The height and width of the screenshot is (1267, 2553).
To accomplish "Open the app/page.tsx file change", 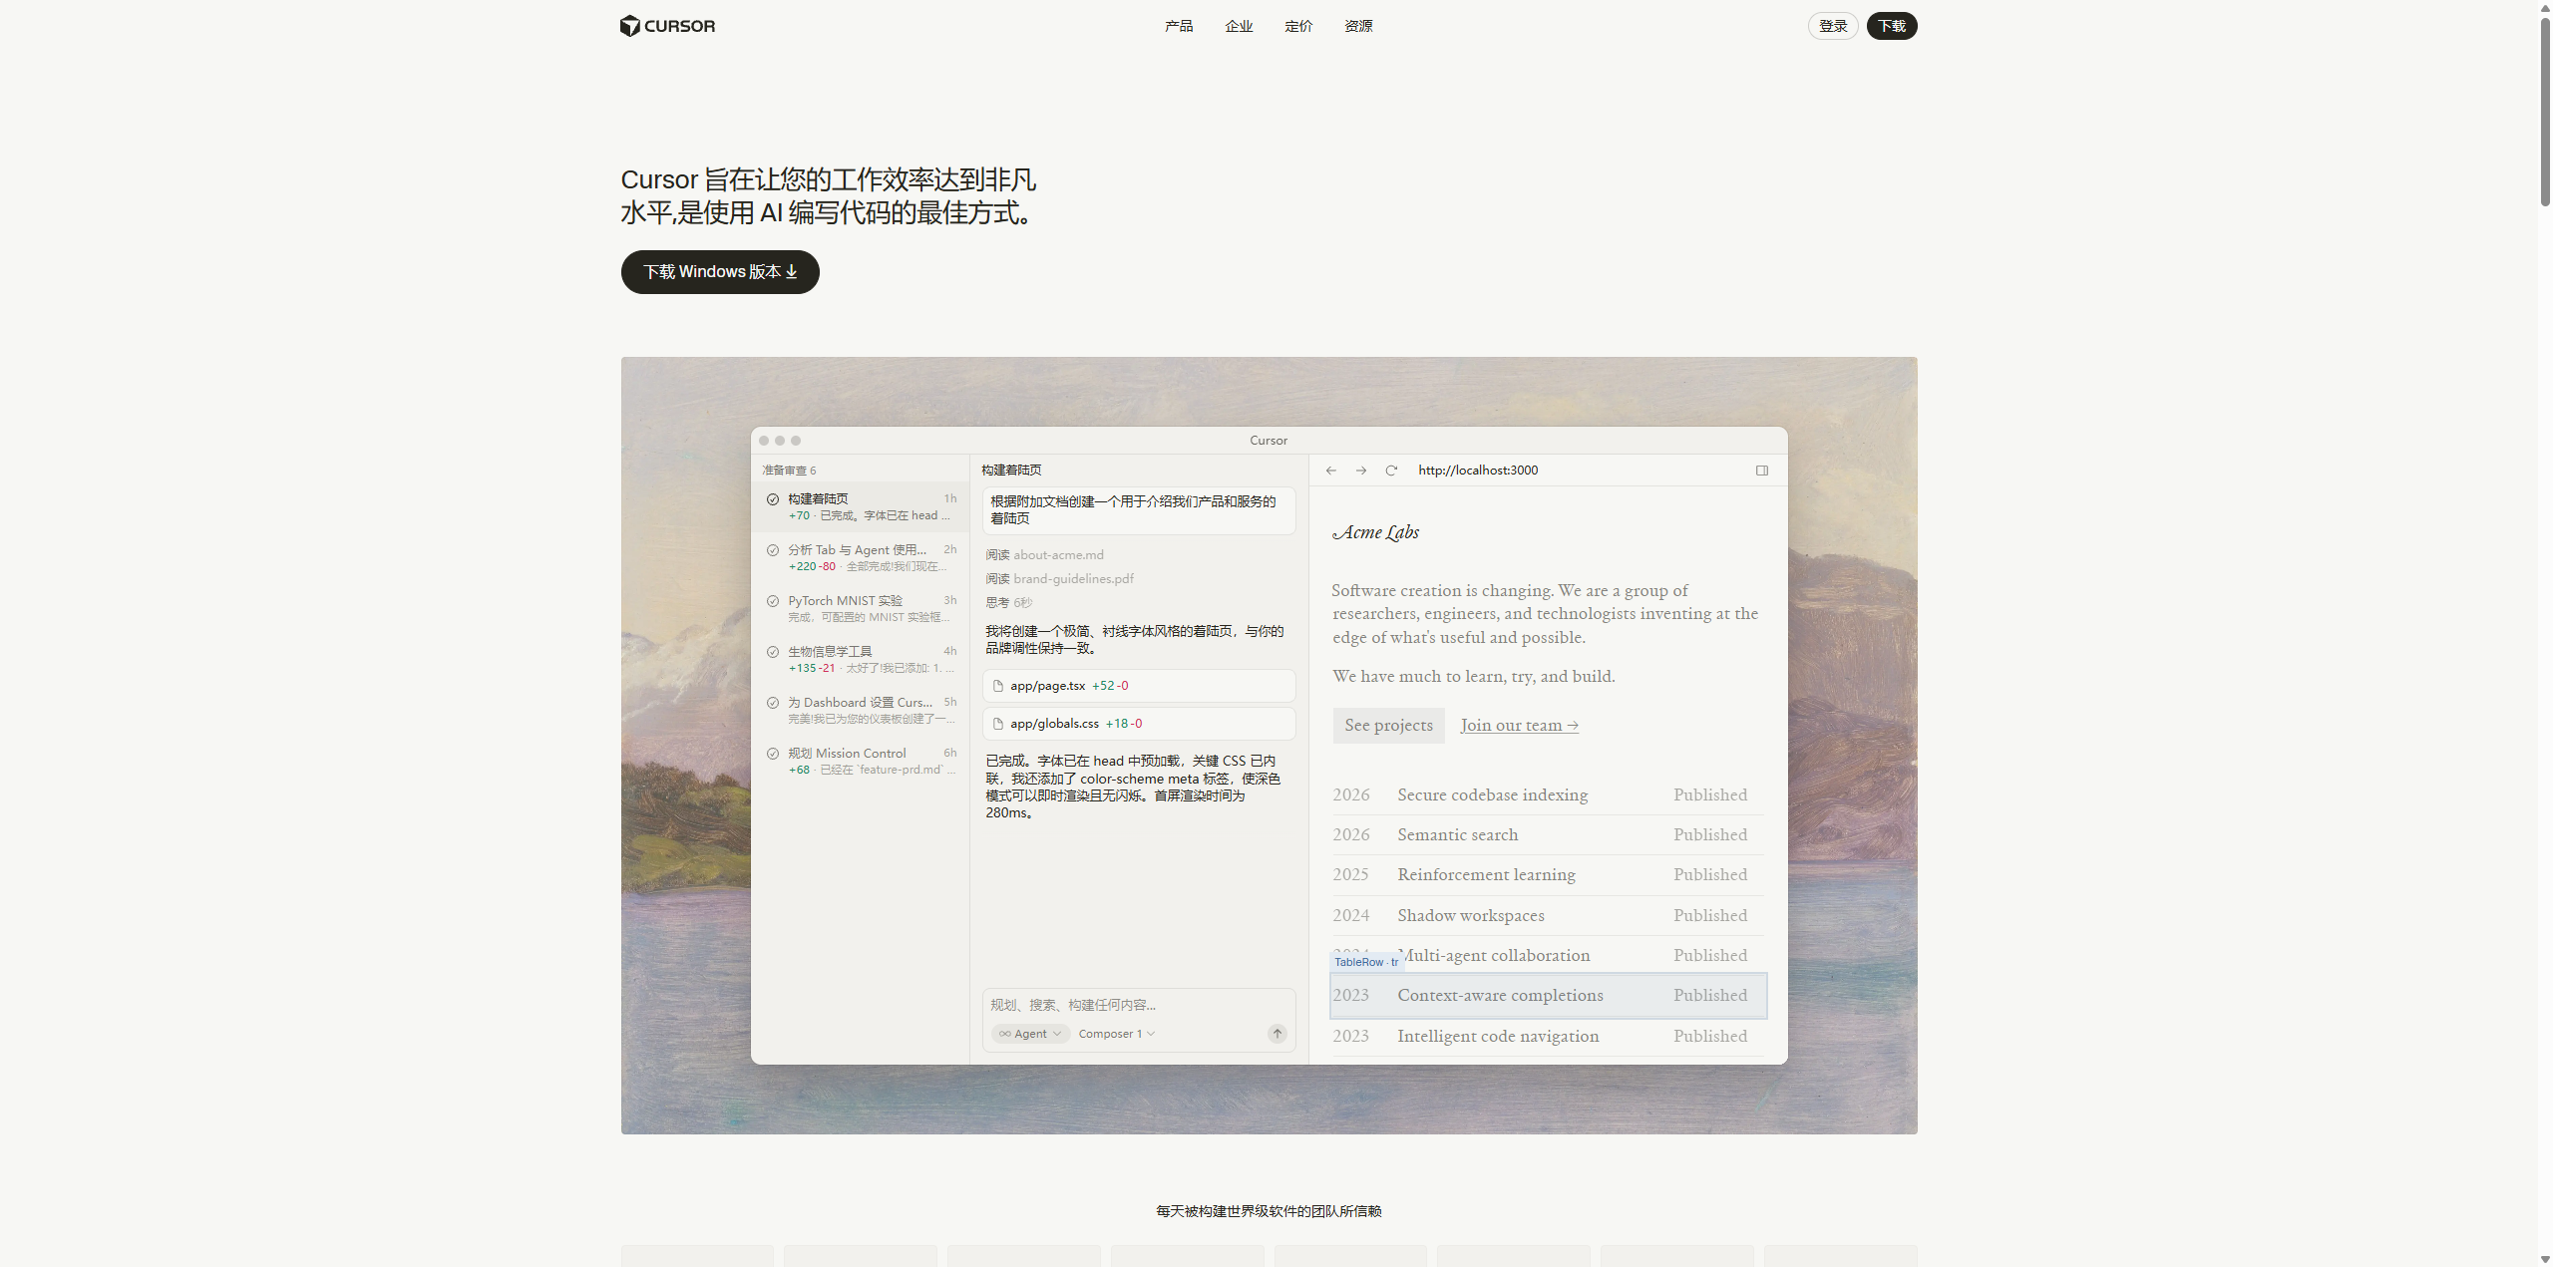I will (x=1139, y=686).
